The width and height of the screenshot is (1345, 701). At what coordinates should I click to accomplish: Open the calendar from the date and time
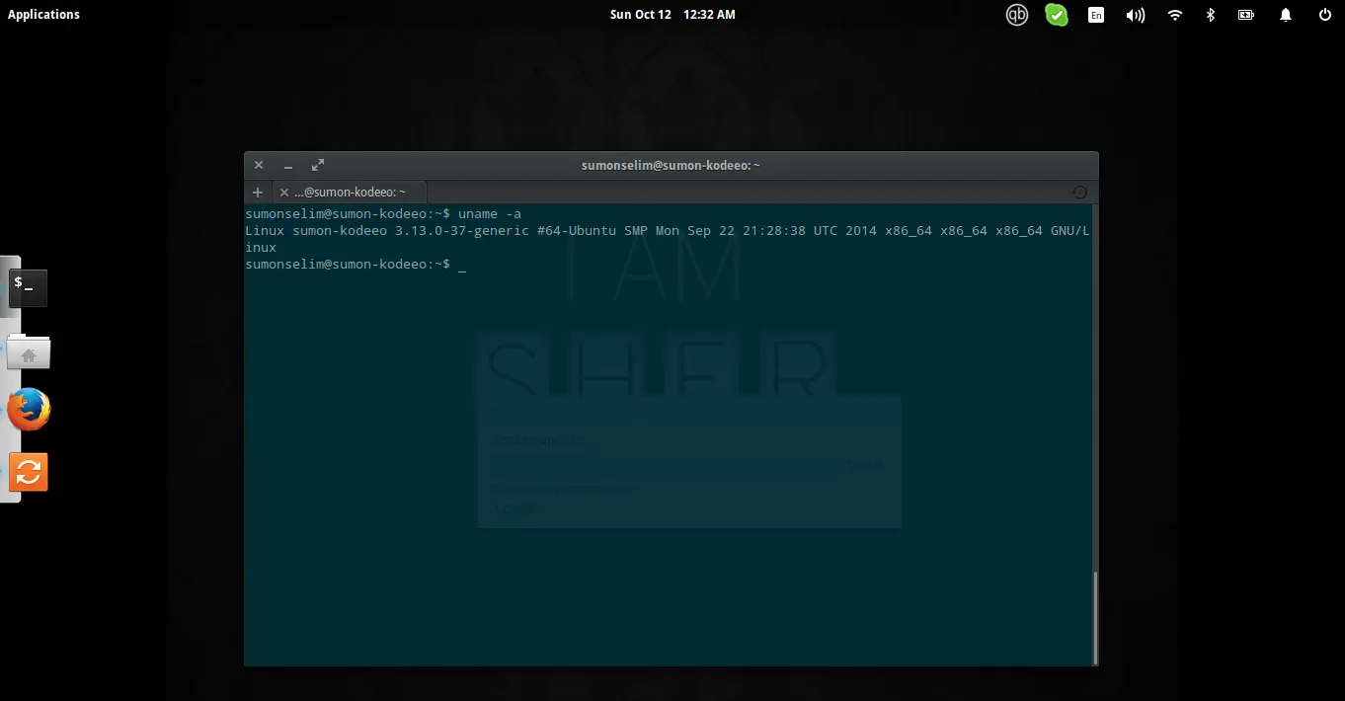coord(672,15)
